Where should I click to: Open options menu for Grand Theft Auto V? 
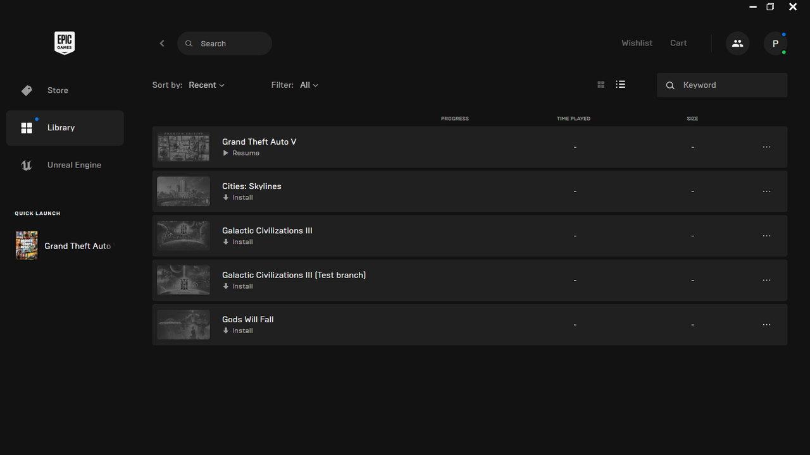coord(766,147)
